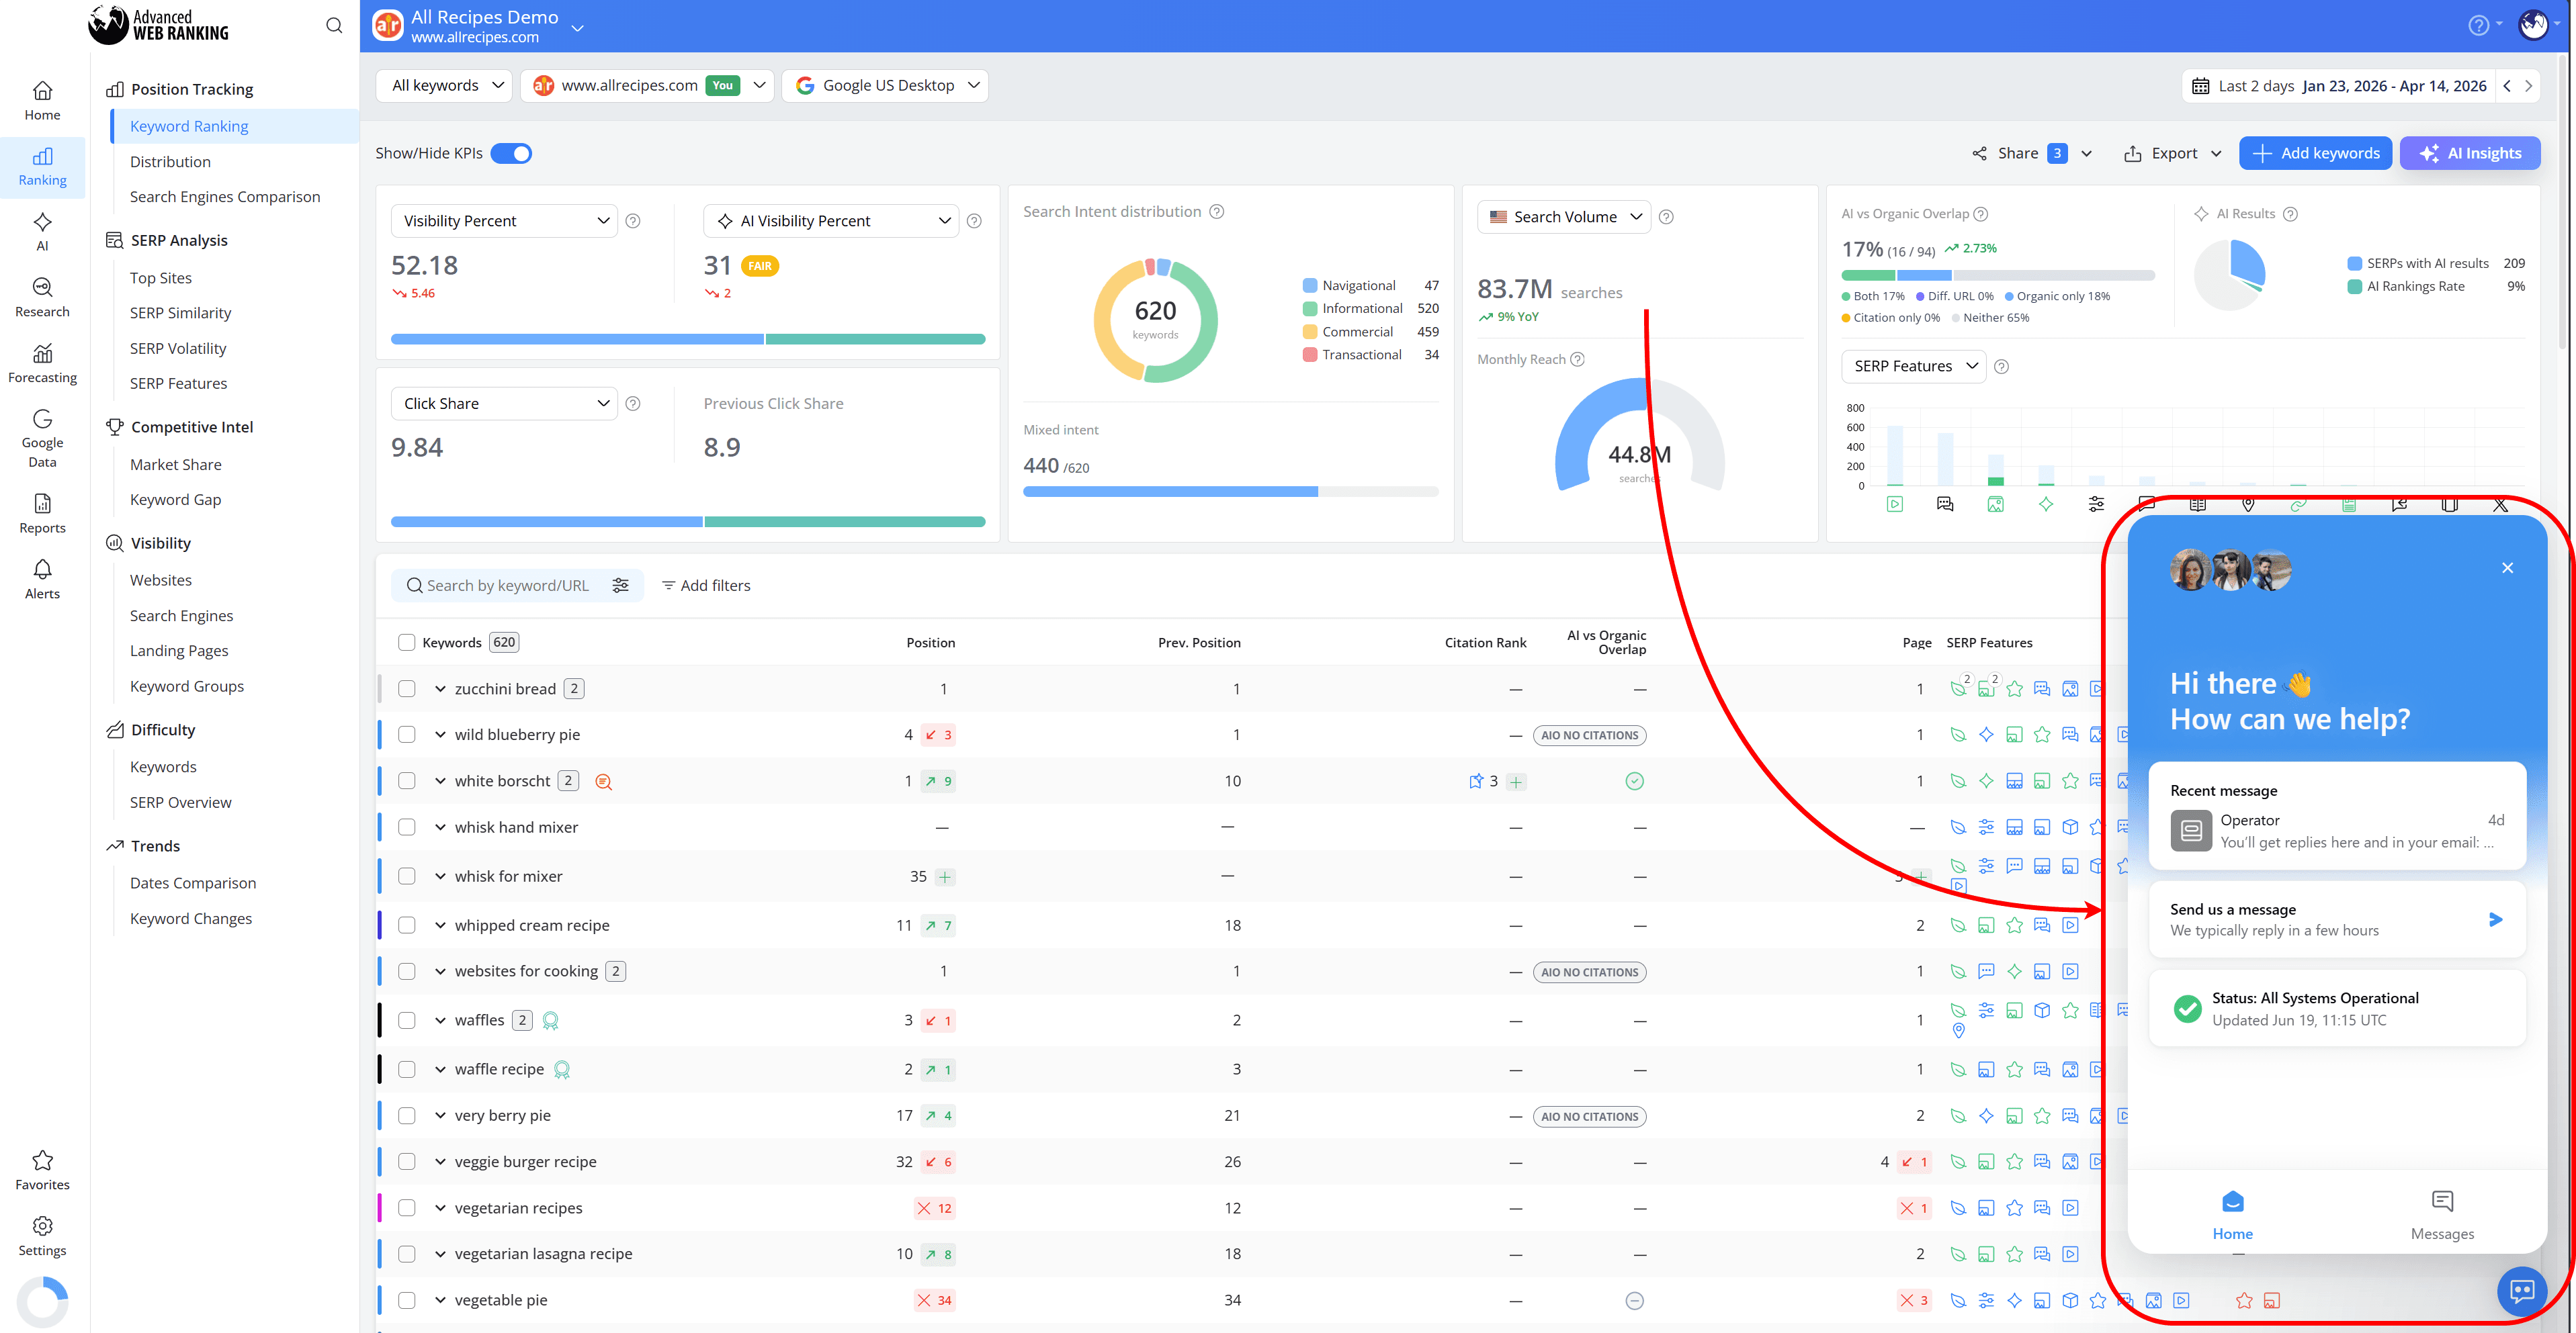This screenshot has height=1333, width=2576.
Task: Expand the zucchini bread keyword row
Action: (x=440, y=690)
